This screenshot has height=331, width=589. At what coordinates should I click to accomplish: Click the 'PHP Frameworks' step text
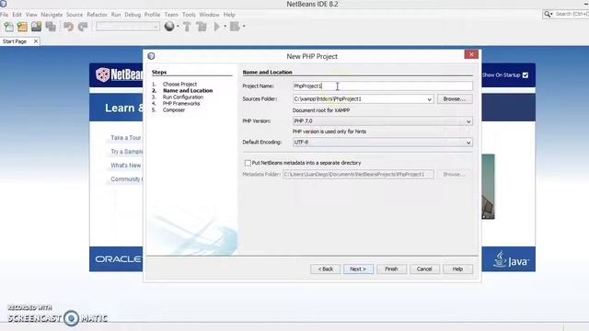coord(181,103)
